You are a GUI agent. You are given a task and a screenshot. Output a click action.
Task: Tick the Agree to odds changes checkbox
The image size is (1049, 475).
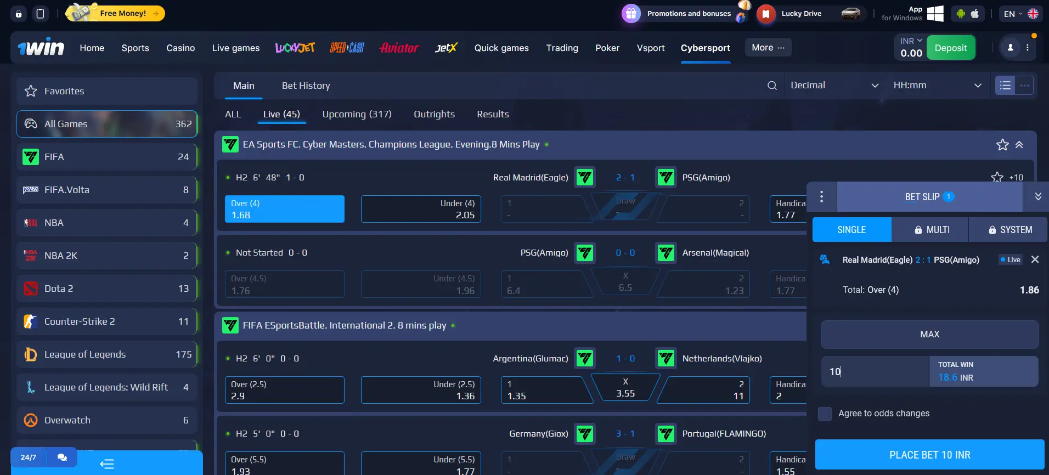tap(825, 414)
